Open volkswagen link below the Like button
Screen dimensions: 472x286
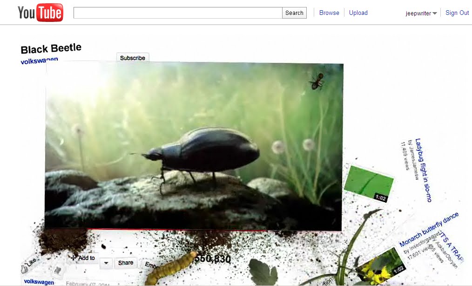point(39,282)
